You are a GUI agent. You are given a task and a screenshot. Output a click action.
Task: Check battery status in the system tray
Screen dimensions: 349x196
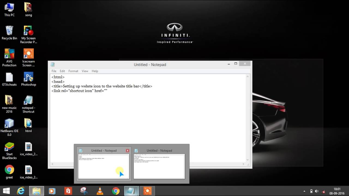312,191
